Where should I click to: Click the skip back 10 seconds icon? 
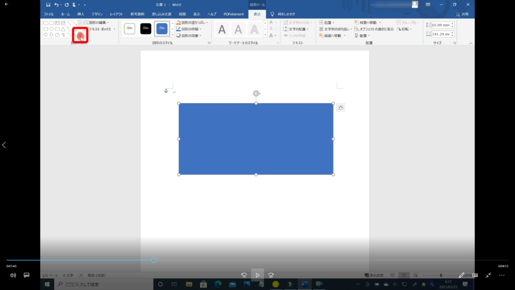point(244,275)
